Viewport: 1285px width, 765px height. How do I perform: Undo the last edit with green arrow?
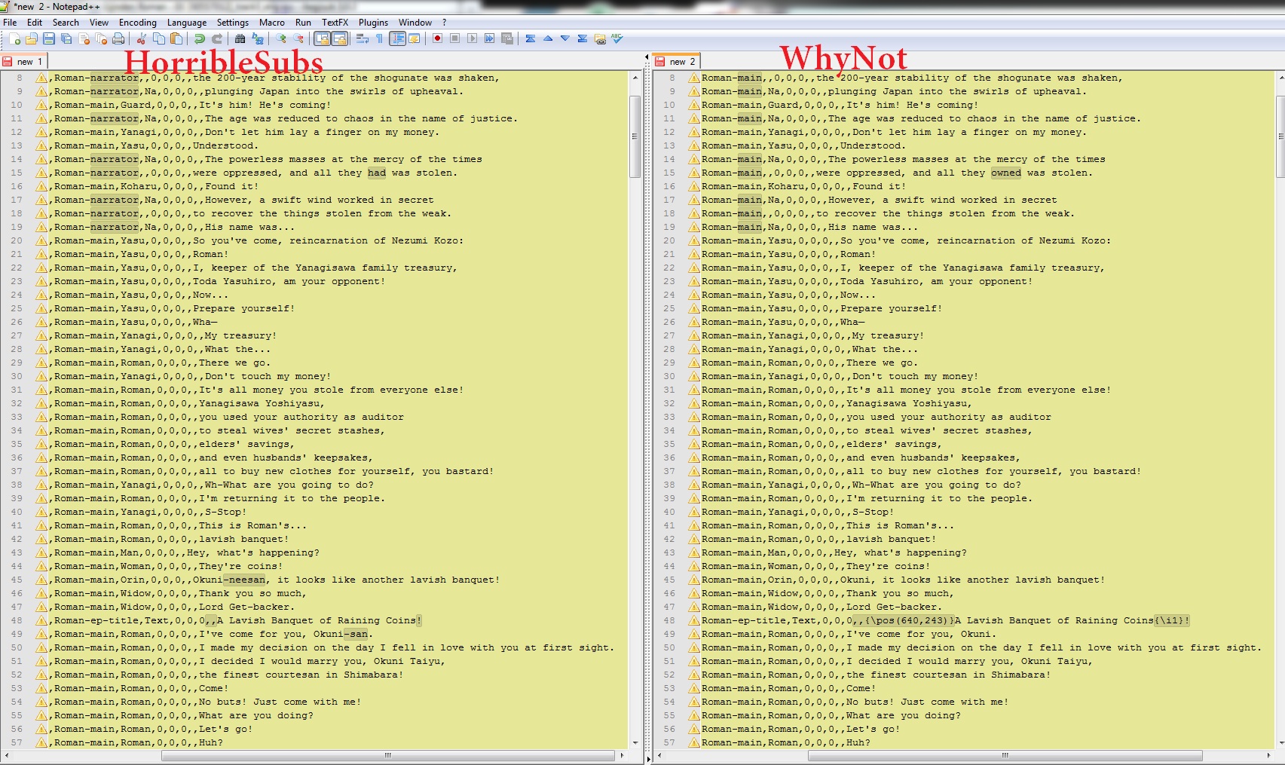[x=199, y=38]
